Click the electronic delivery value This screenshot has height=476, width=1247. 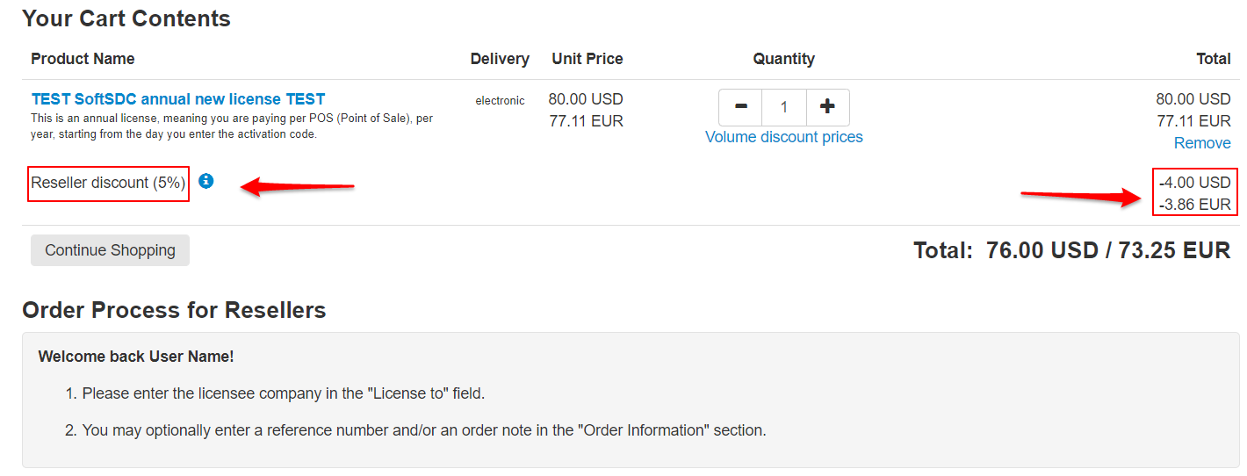(500, 101)
